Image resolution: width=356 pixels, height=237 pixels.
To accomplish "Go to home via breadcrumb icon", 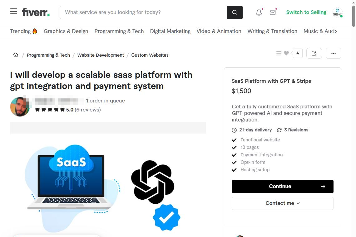I will click(x=15, y=55).
